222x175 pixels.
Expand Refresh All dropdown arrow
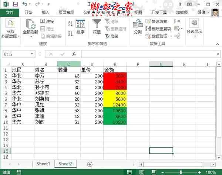pos(31,37)
